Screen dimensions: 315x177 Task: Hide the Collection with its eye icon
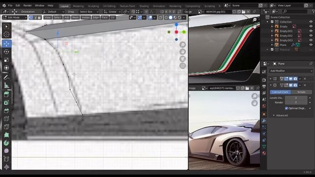[x=311, y=22]
